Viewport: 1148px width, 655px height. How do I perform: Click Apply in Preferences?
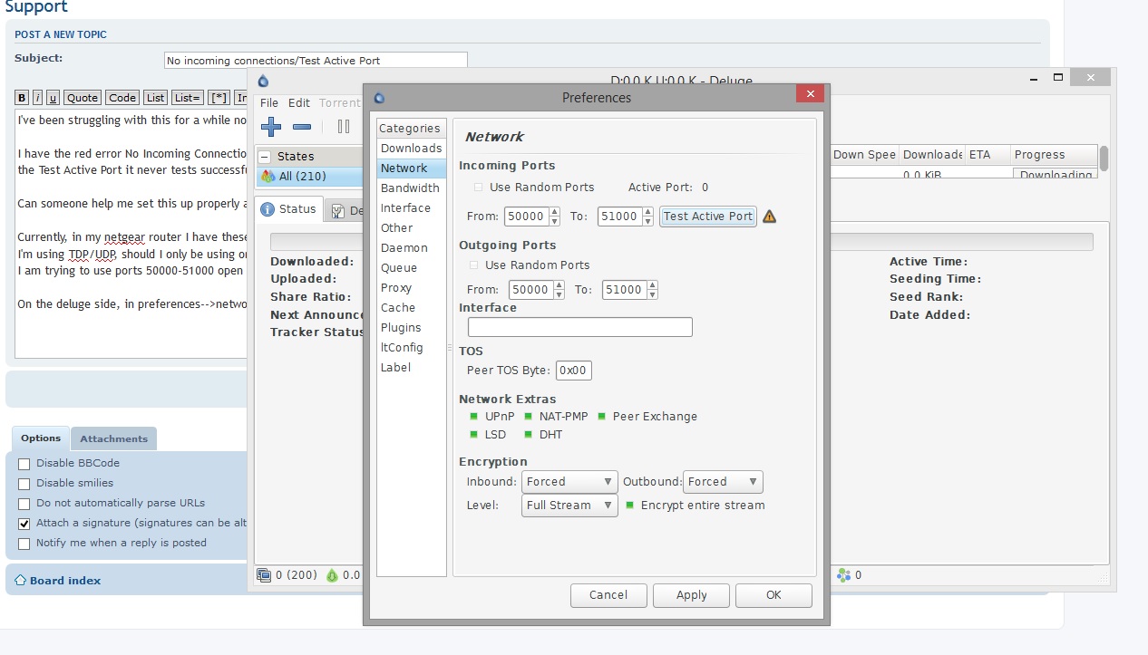point(692,595)
